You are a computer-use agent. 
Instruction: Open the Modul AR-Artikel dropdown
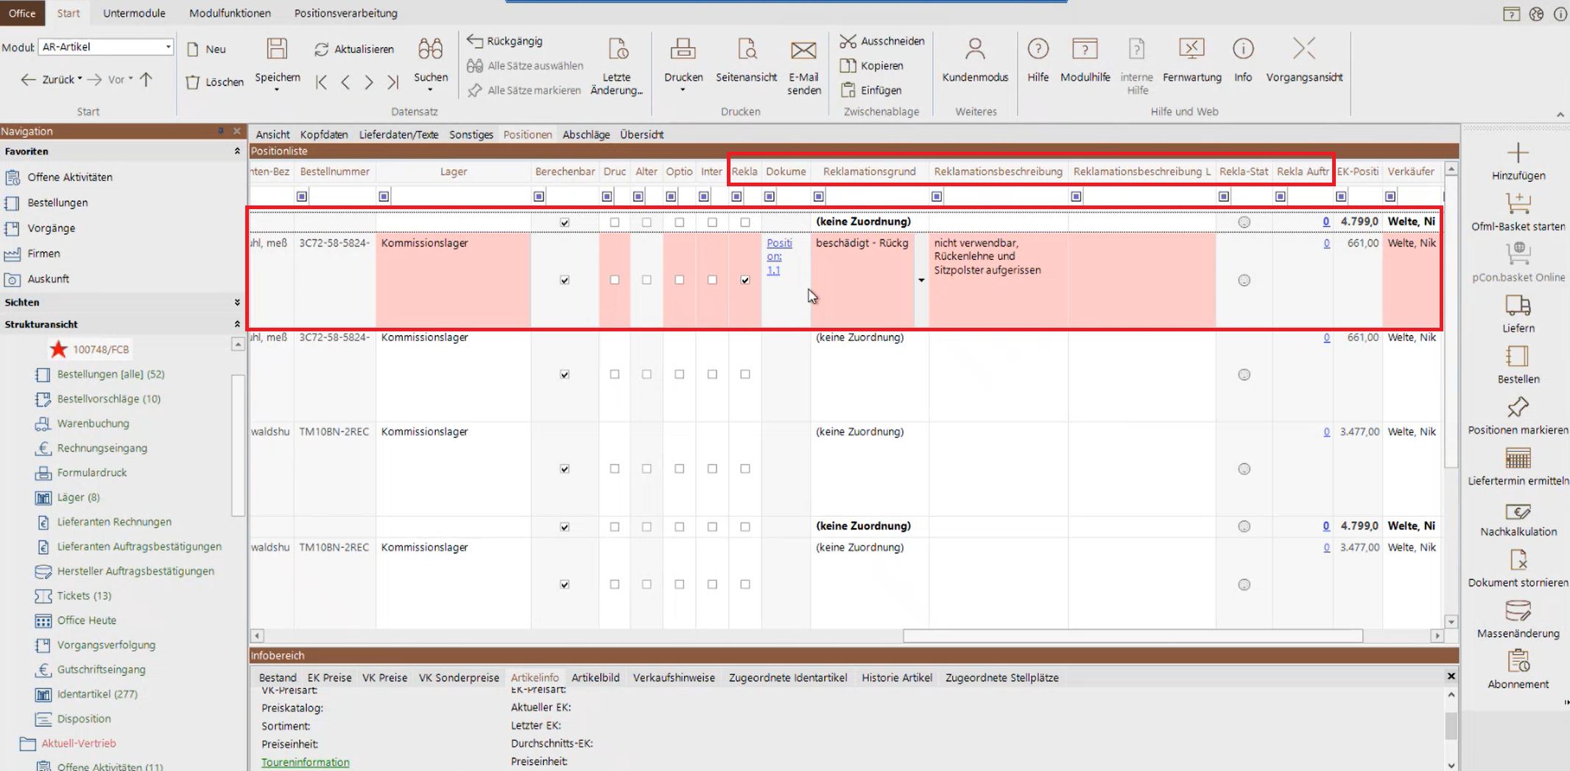(x=168, y=46)
